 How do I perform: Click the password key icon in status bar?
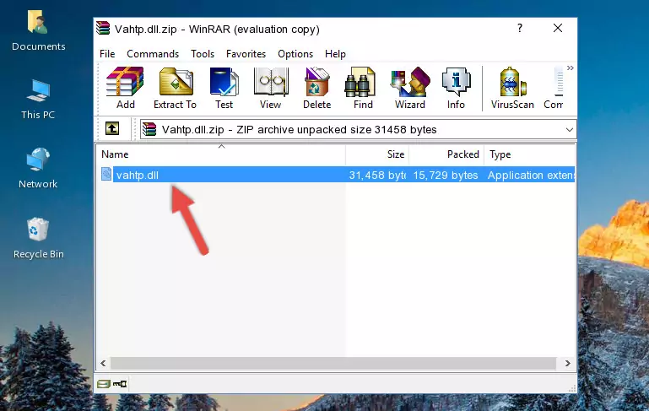(x=120, y=384)
